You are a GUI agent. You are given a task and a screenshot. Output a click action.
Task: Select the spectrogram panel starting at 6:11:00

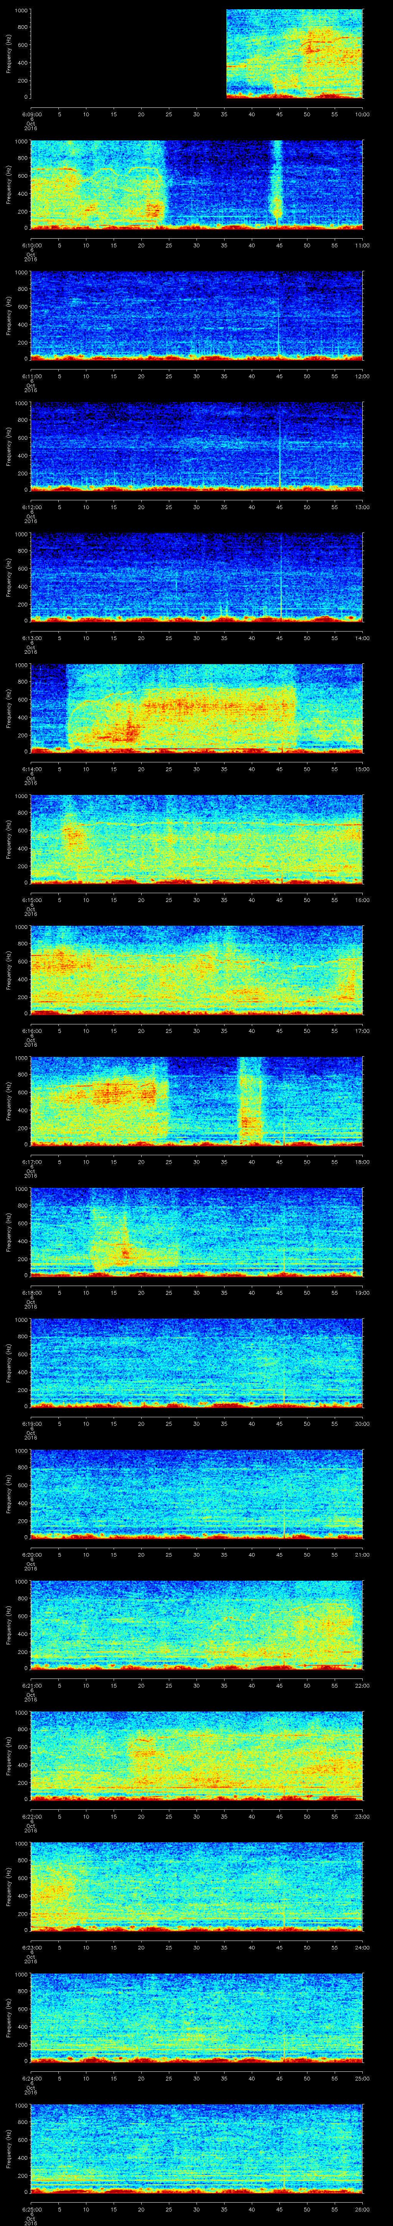click(x=197, y=315)
